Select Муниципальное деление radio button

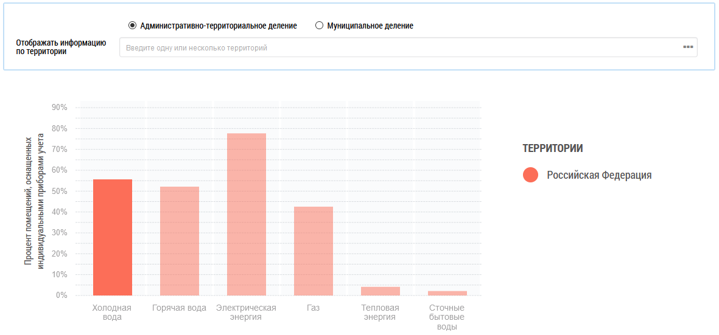click(319, 26)
